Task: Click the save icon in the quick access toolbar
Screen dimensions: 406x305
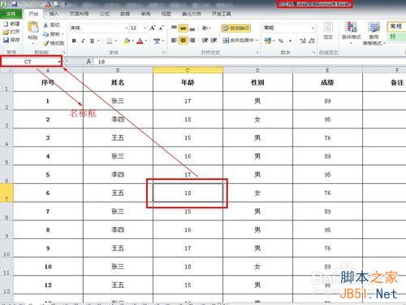Action: pos(14,4)
